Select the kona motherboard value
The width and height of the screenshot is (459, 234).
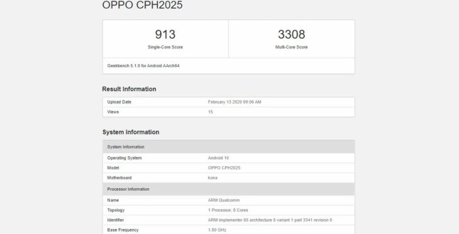[x=213, y=178]
